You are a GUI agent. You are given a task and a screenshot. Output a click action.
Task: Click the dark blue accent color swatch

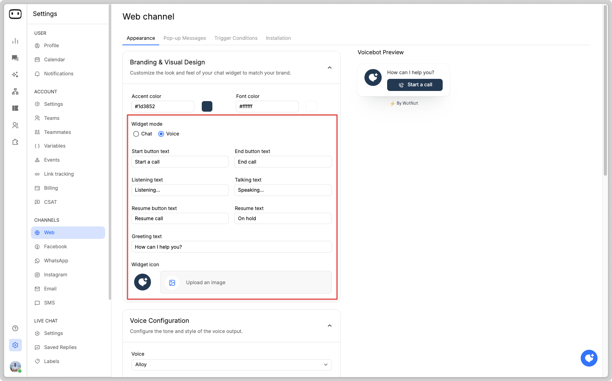coord(207,106)
